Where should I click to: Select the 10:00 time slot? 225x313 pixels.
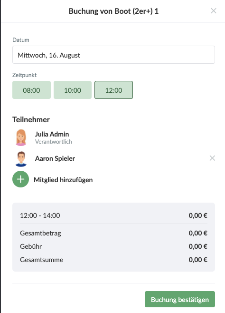73,90
